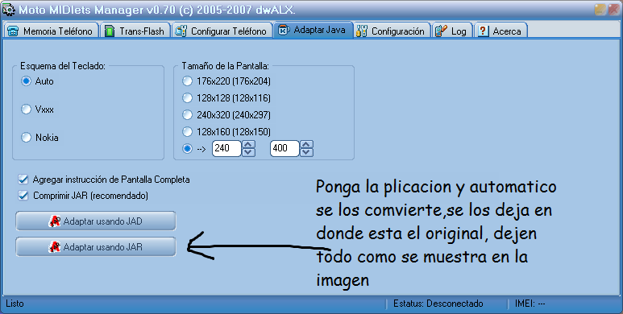Click the red icon on Adaptar usando JAD
The width and height of the screenshot is (623, 314).
(55, 221)
